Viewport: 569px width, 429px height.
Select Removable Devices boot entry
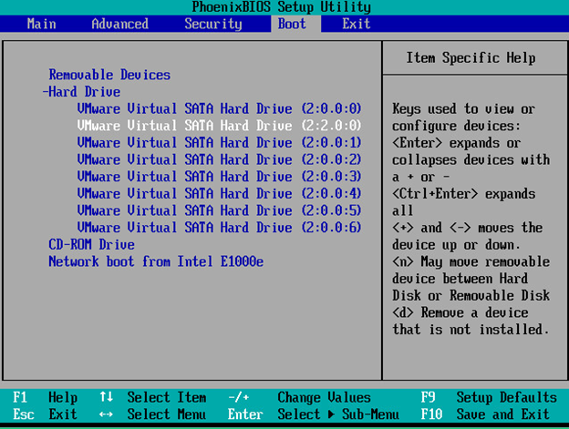109,75
